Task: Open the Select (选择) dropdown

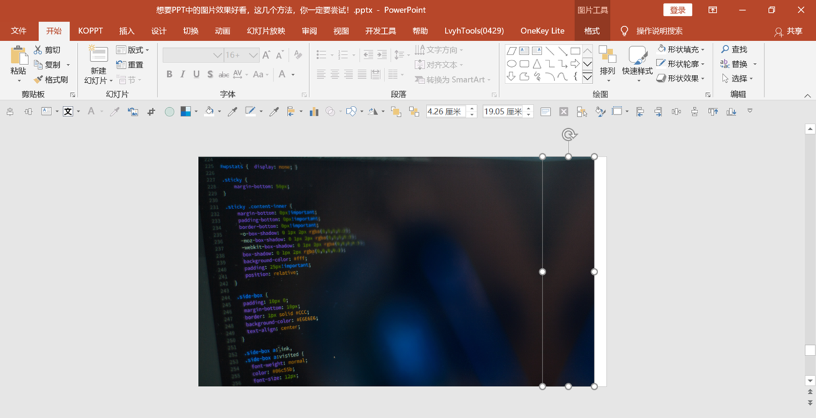Action: (737, 78)
